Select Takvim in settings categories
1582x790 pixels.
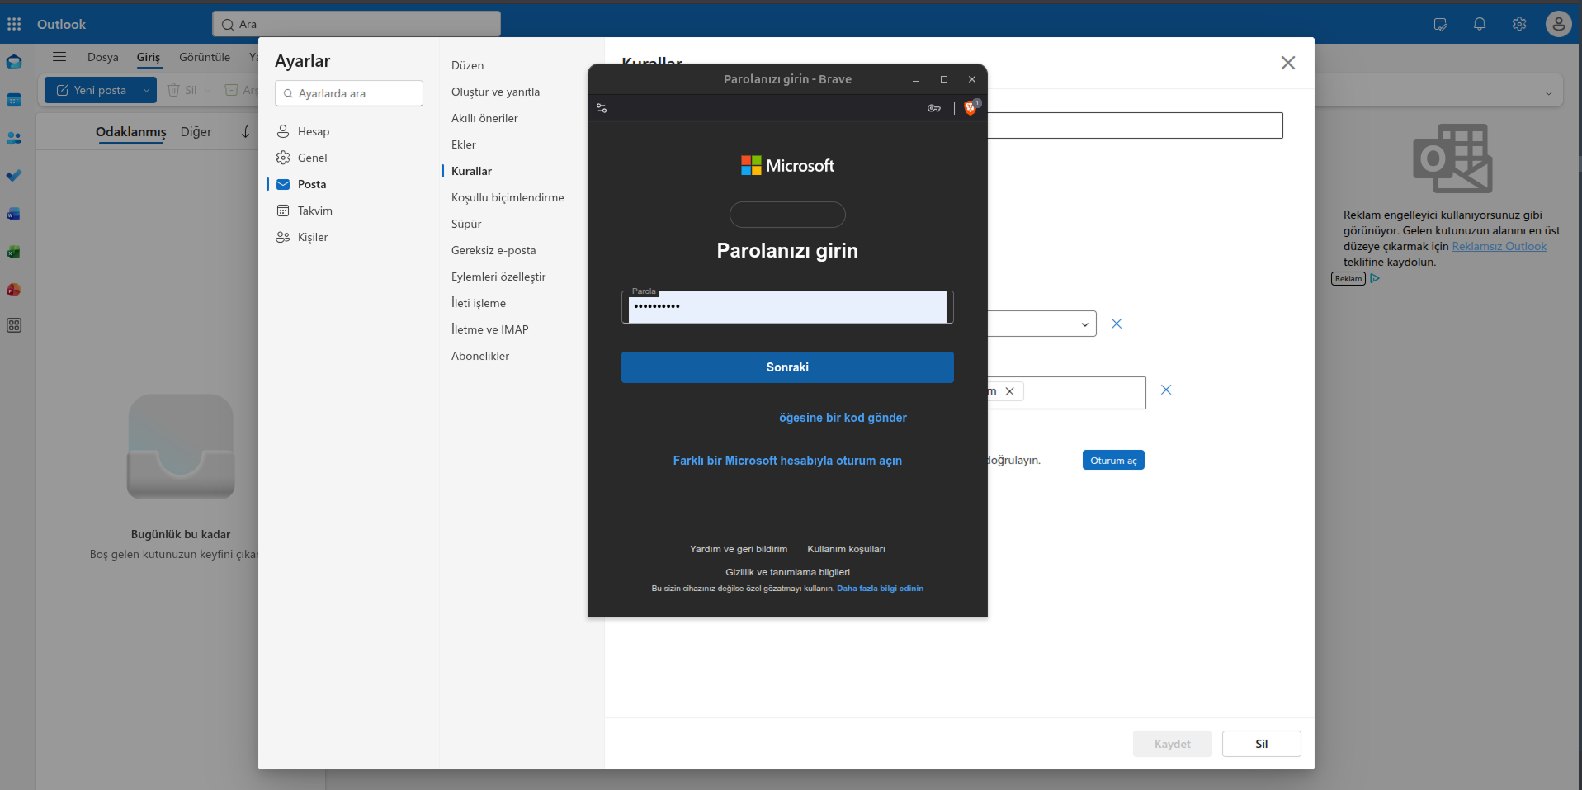315,211
